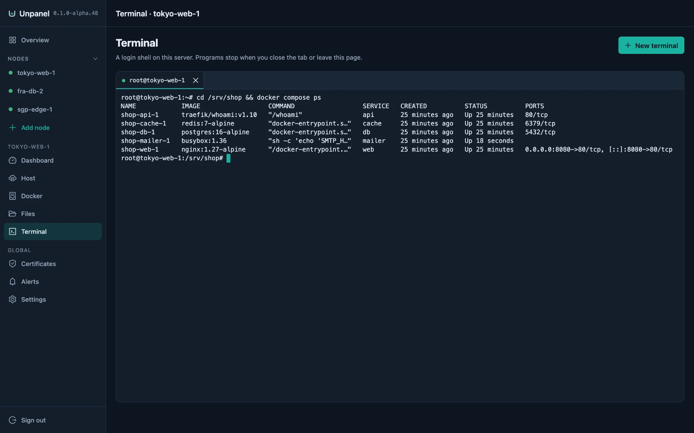Open the Files folder icon
The width and height of the screenshot is (694, 433).
(12, 214)
